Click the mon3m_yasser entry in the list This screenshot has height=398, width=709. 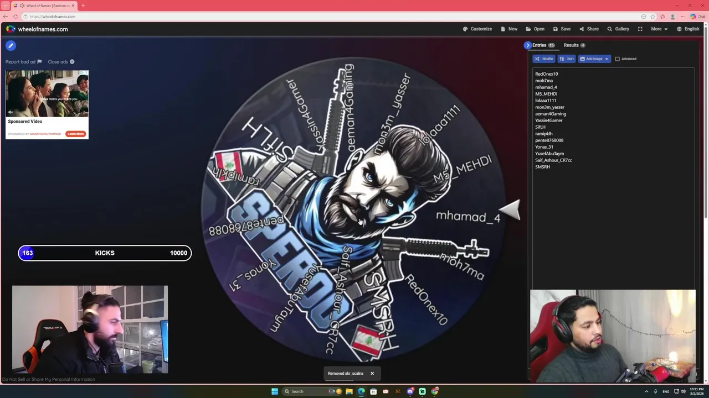549,107
